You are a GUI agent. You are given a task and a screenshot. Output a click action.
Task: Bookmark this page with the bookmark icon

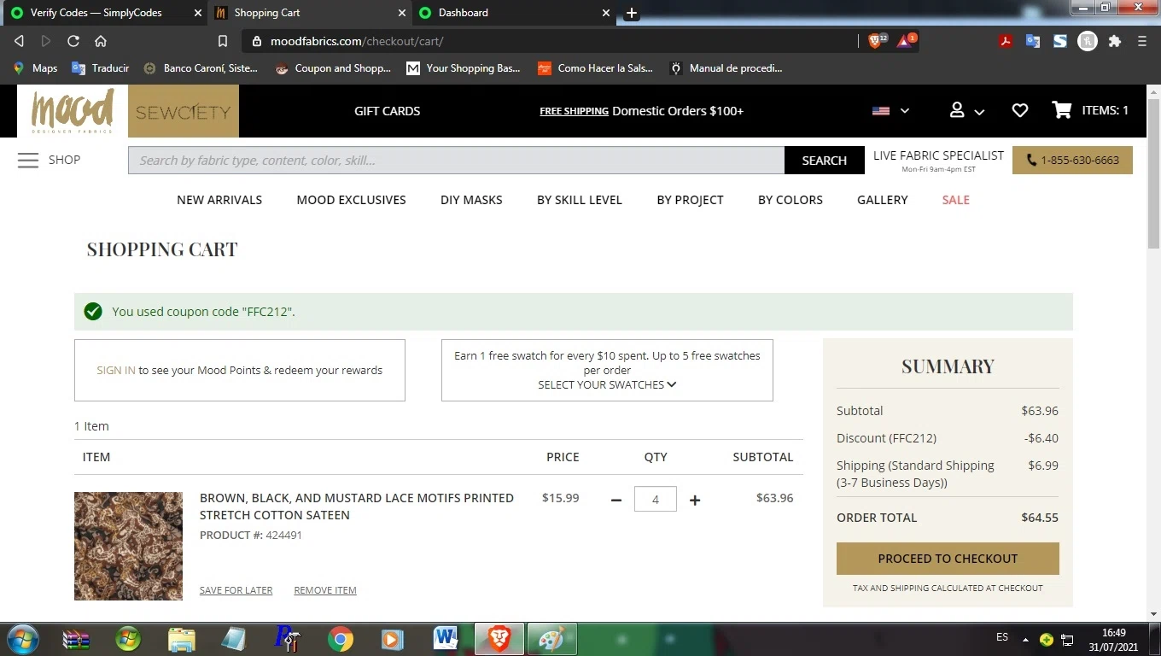coord(223,41)
